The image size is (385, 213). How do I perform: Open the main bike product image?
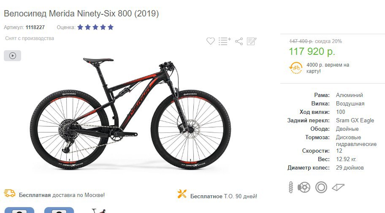[130, 113]
